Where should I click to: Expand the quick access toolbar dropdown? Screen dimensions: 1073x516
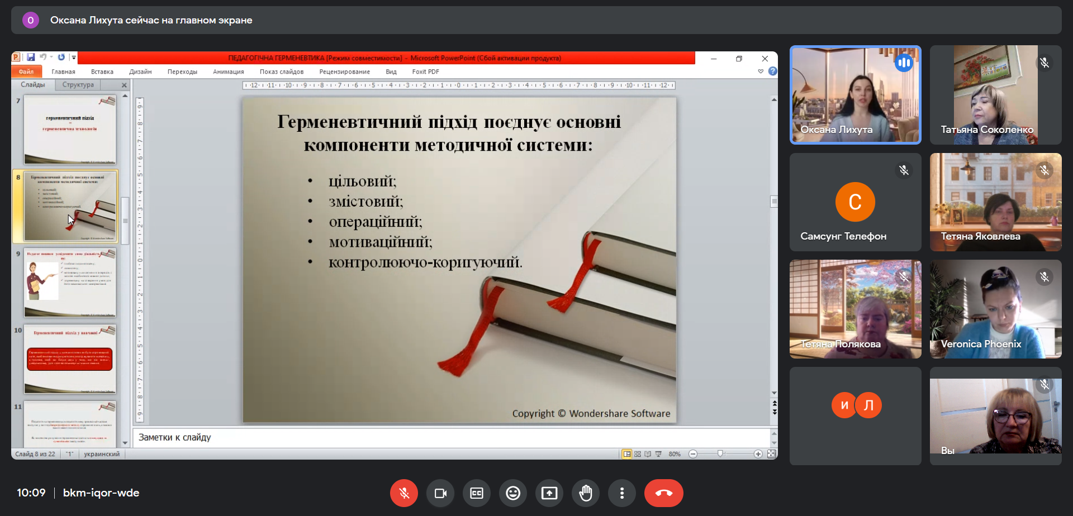(x=74, y=57)
